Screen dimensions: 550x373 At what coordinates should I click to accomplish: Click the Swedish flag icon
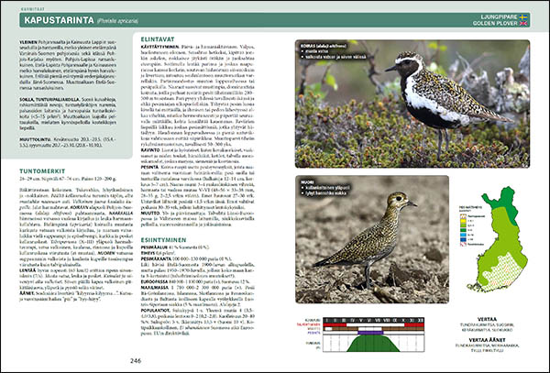pos(524,16)
